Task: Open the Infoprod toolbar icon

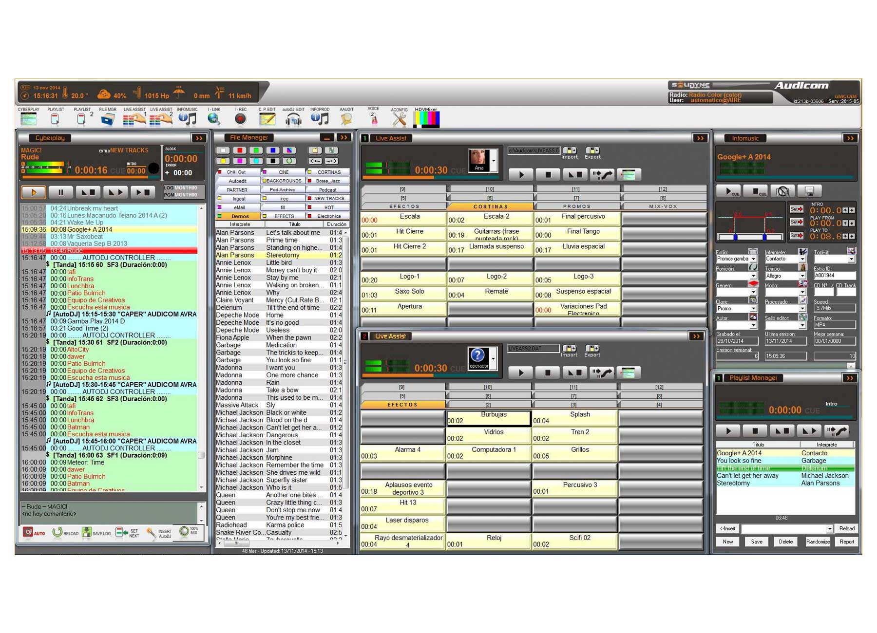Action: pyautogui.click(x=320, y=118)
